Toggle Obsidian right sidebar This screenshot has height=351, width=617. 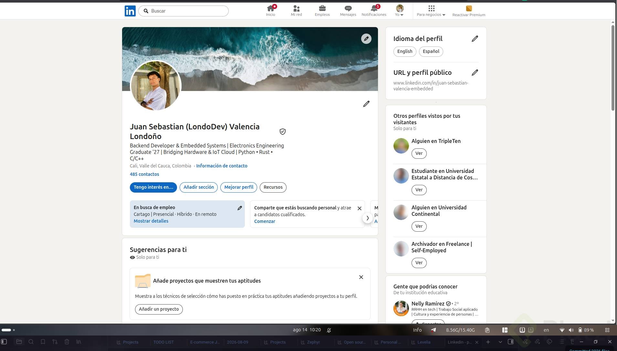(511, 342)
